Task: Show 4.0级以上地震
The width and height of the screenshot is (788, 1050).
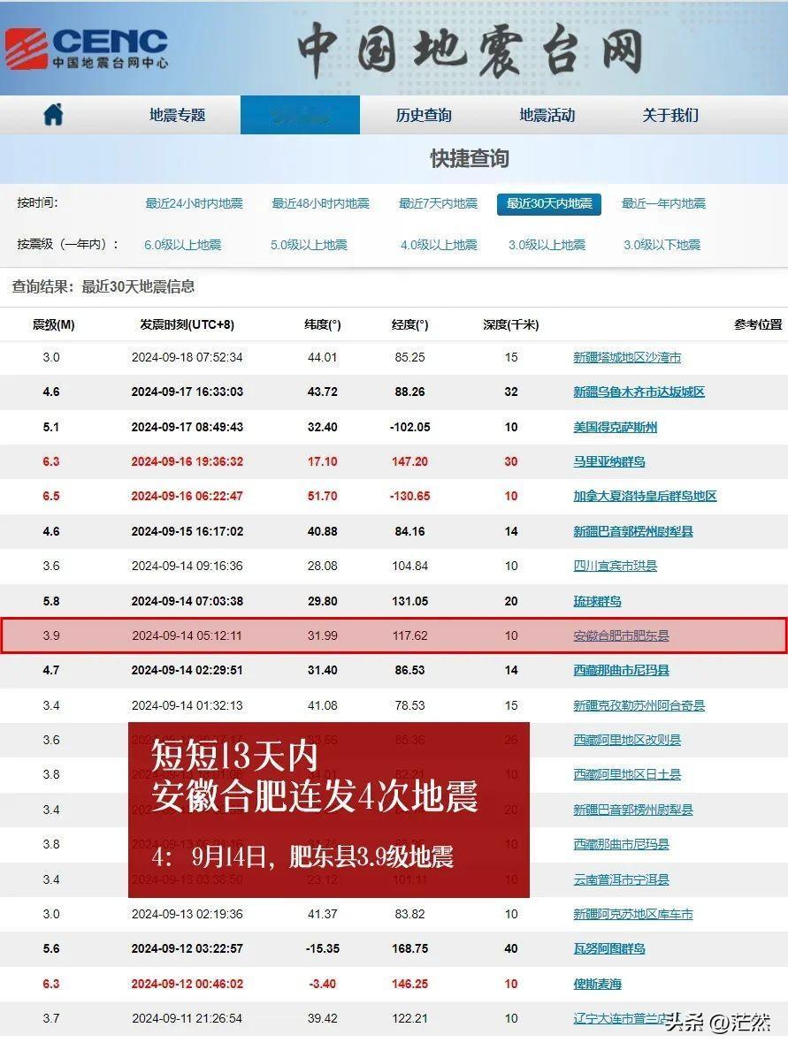Action: (439, 245)
